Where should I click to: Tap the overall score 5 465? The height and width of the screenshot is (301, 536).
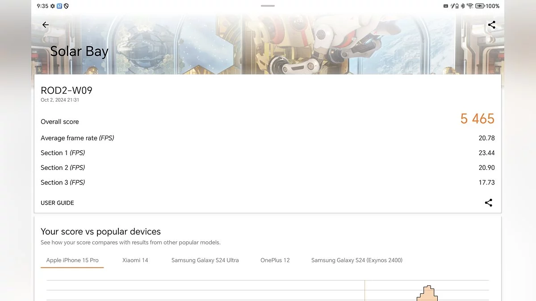[477, 119]
